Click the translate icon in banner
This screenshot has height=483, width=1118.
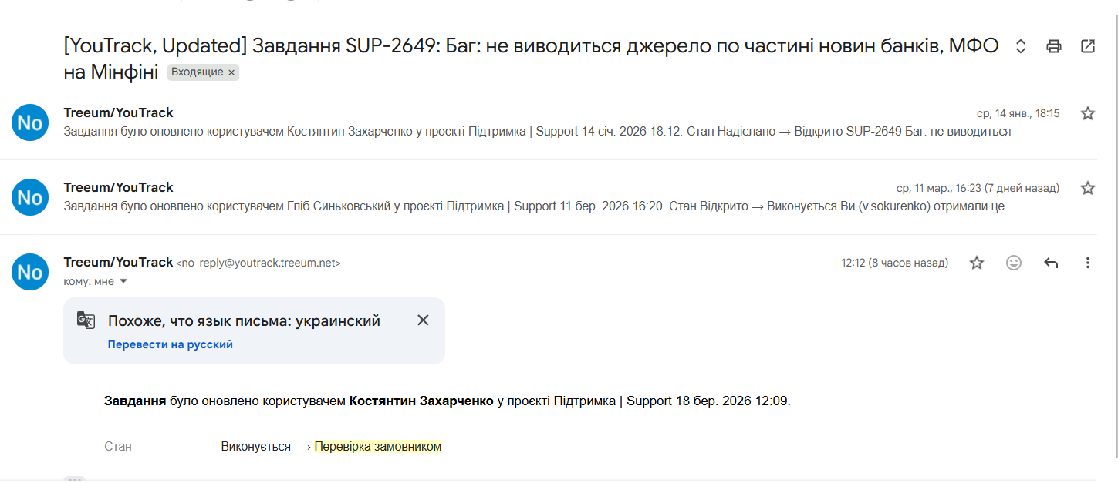click(x=86, y=320)
